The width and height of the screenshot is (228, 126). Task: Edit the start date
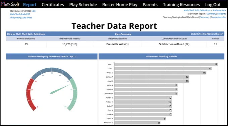pyautogui.click(x=34, y=11)
